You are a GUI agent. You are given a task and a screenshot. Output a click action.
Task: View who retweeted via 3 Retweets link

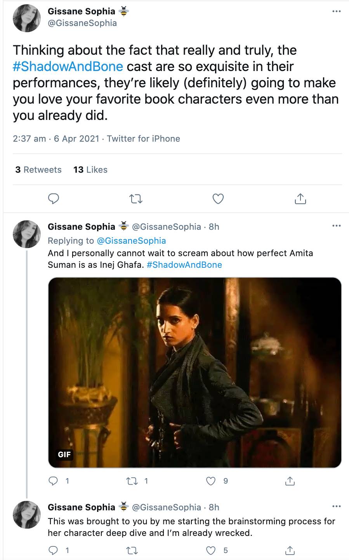click(x=38, y=170)
